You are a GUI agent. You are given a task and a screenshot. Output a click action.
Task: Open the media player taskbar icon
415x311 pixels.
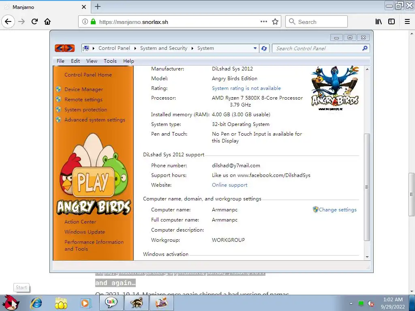click(x=86, y=303)
